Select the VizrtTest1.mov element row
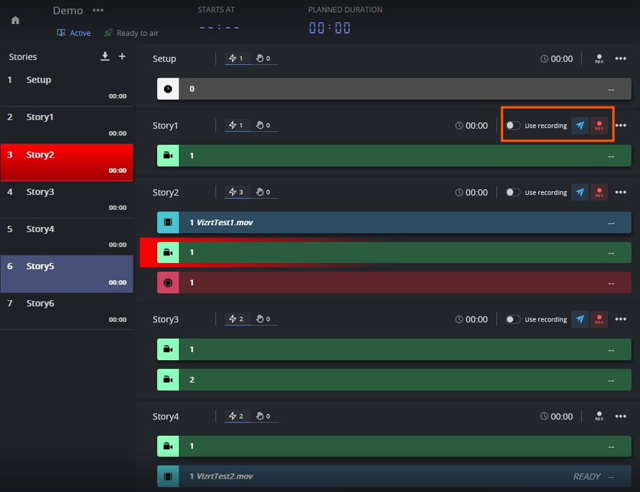 point(394,223)
